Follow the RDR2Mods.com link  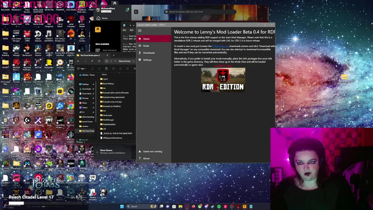tap(220, 46)
